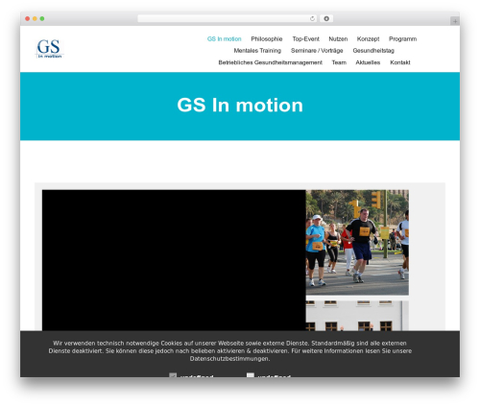Click the GS In motion banner heading
The height and width of the screenshot is (406, 480).
[240, 105]
